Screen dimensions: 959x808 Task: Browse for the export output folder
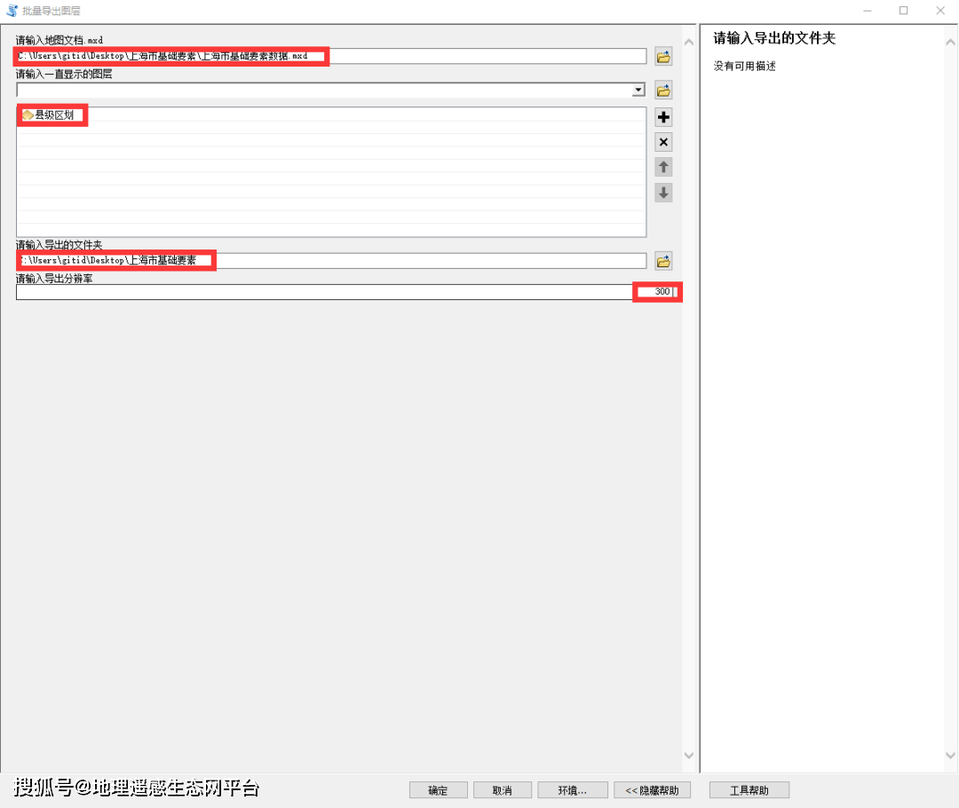pos(663,260)
